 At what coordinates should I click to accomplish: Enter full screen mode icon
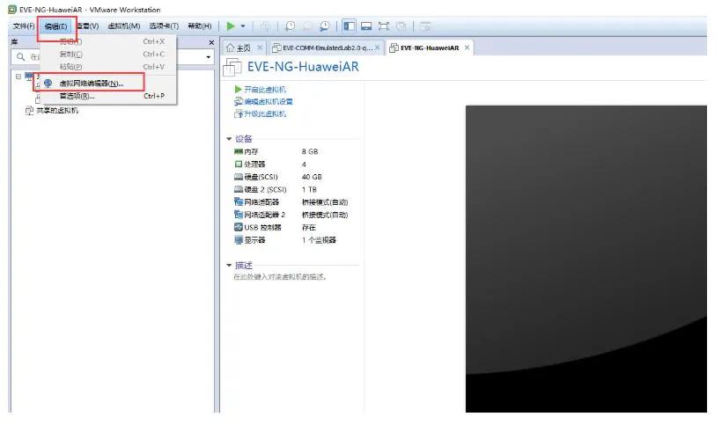coord(384,26)
